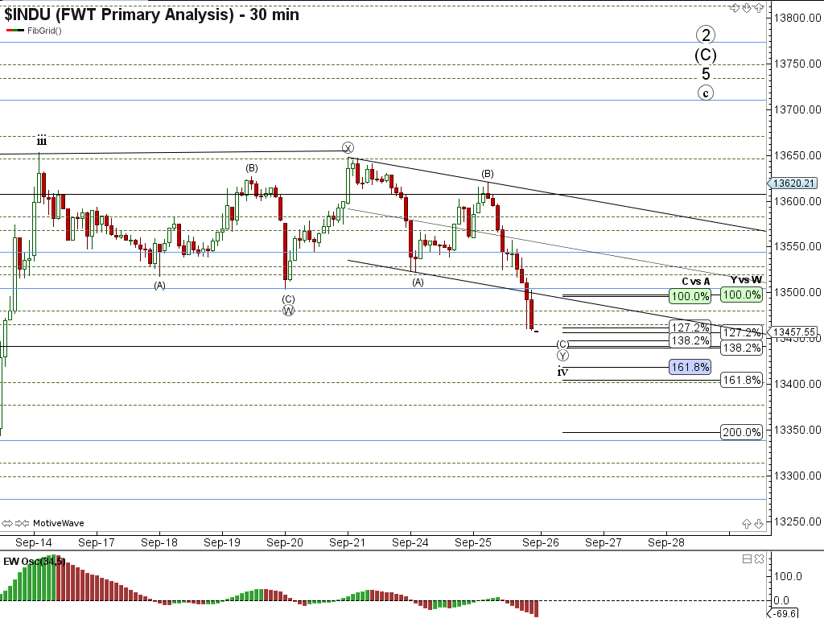Click the FibGrid() study legend label
824x618 pixels.
tap(44, 31)
